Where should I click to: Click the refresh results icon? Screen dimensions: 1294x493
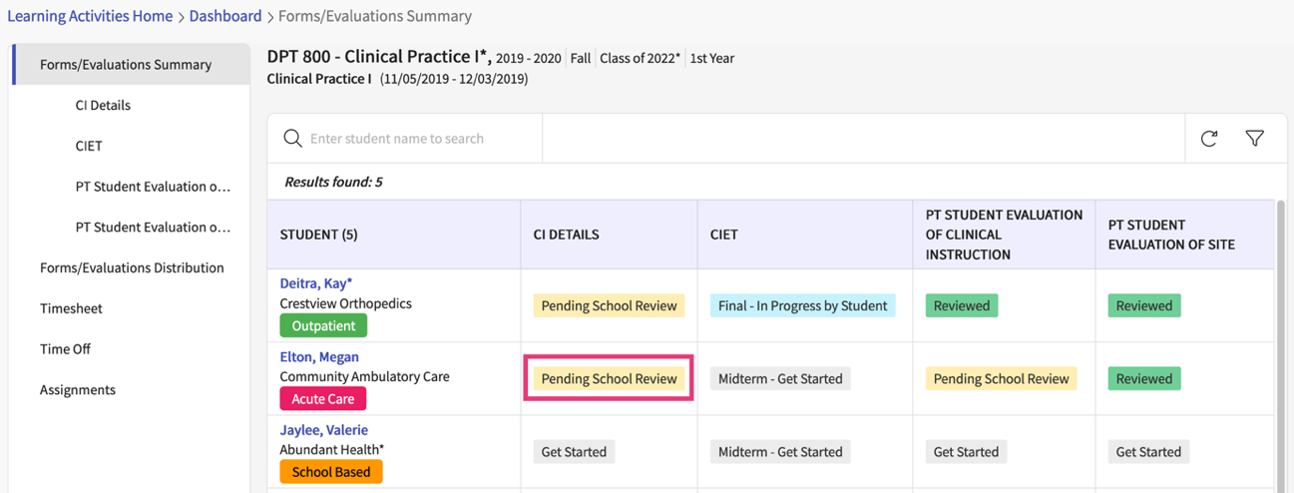point(1209,139)
